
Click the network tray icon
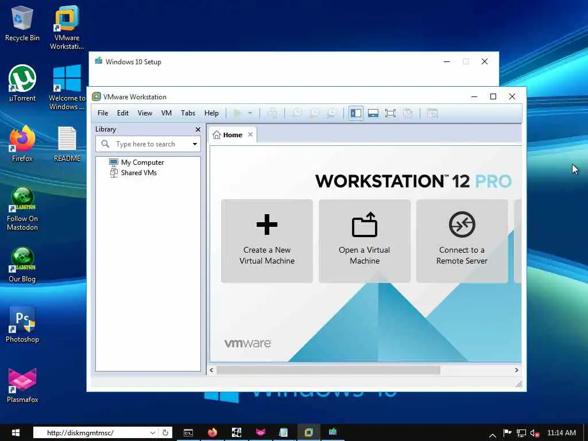click(x=521, y=433)
